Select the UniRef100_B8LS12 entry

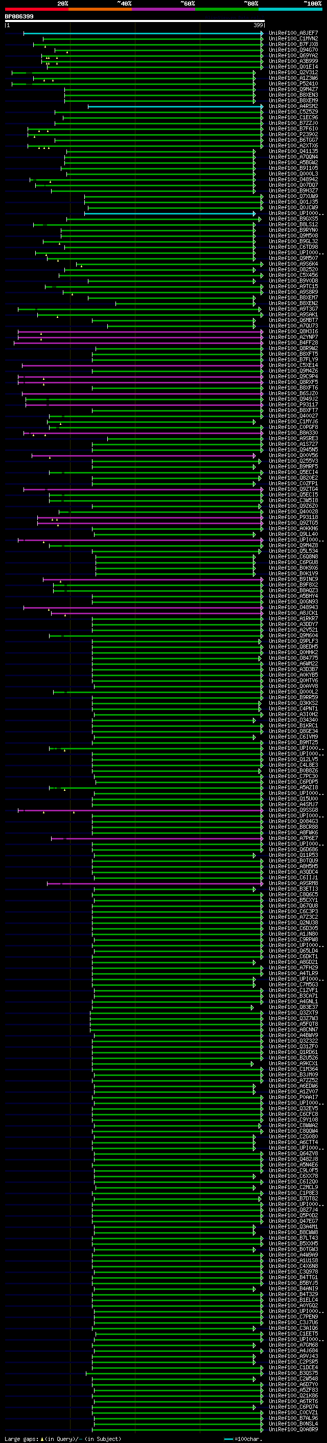[x=293, y=225]
